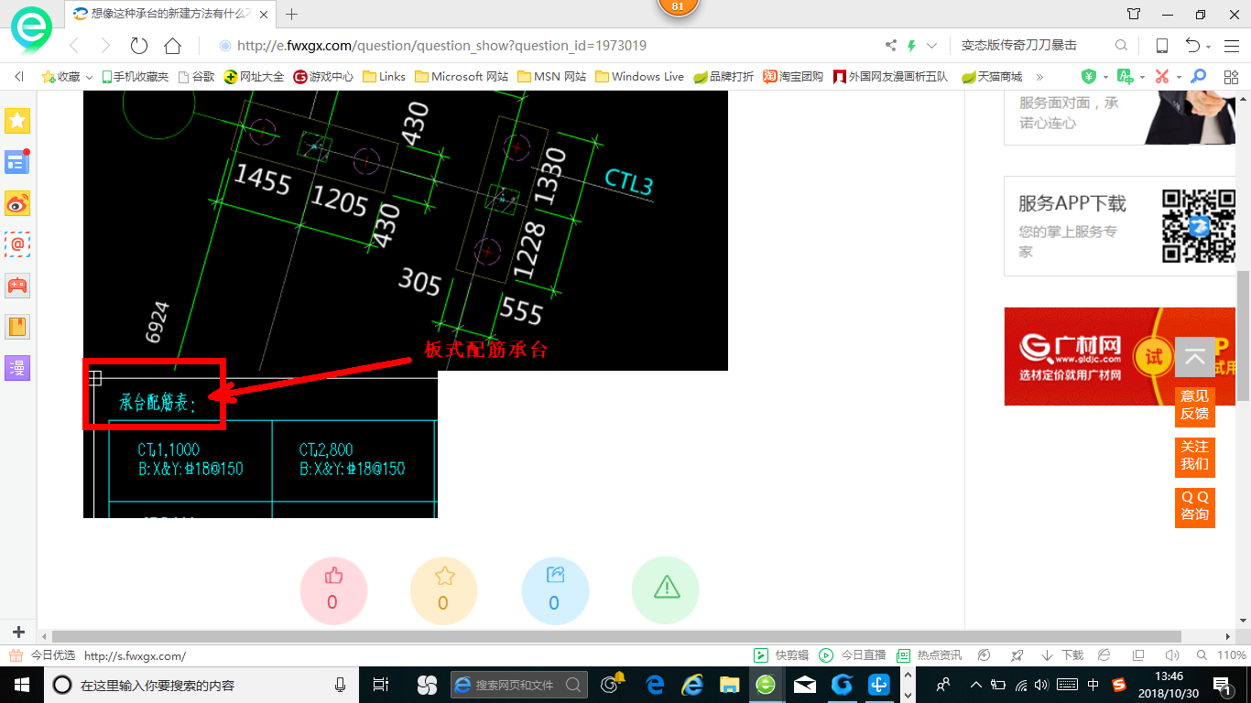1251x703 pixels.
Task: Collapse sidebar with left arrow icon
Action: (19, 77)
